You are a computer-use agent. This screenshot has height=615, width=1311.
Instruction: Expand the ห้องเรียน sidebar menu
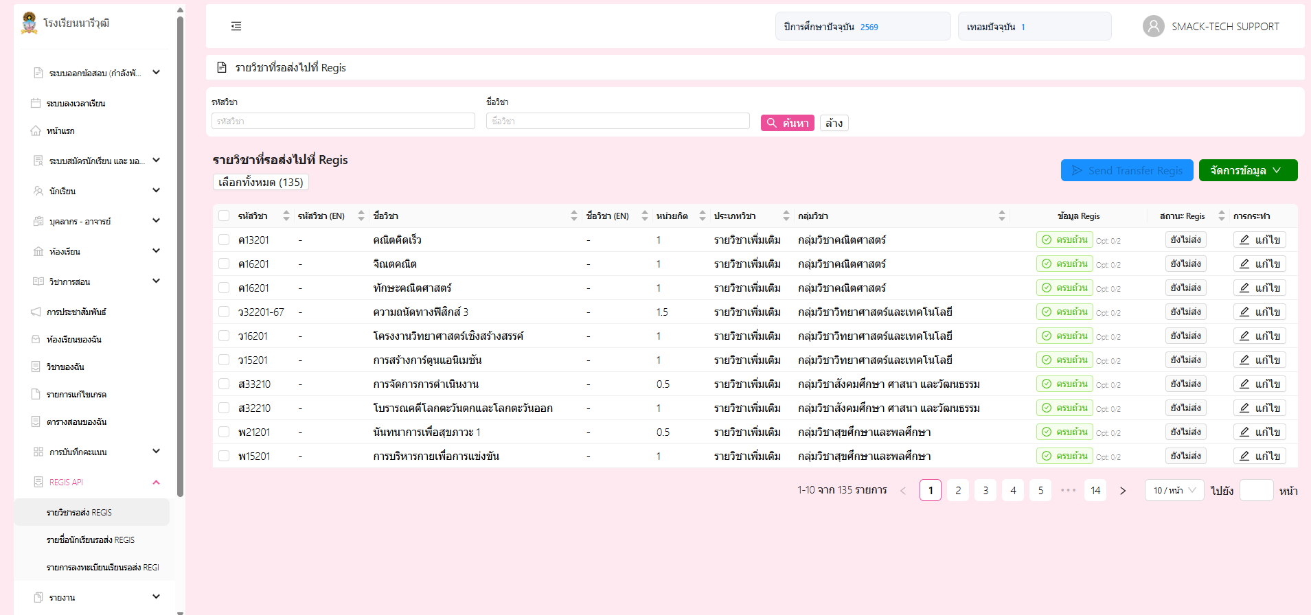(95, 251)
